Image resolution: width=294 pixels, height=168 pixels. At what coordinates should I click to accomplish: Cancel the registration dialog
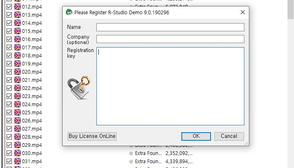[x=229, y=136]
